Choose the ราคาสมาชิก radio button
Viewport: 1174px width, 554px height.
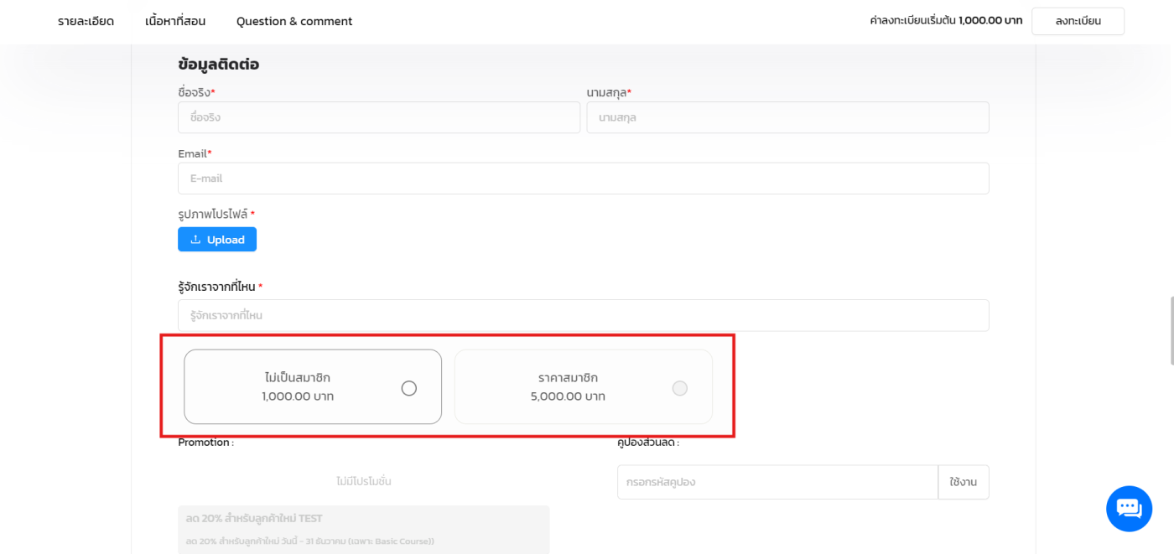pyautogui.click(x=679, y=388)
